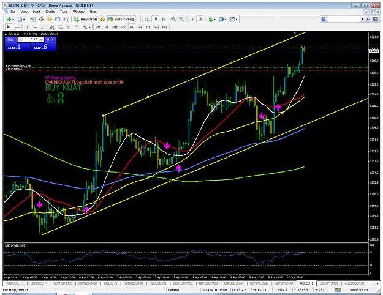The height and width of the screenshot is (295, 383).
Task: Toggle the Data Window crosshair icon
Action: click(x=41, y=19)
